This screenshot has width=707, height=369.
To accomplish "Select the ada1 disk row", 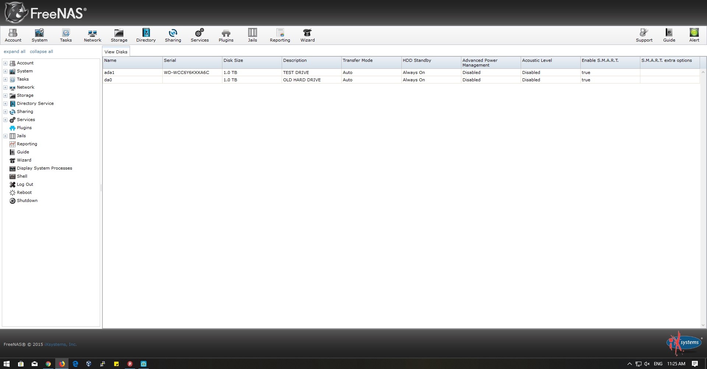I will pyautogui.click(x=401, y=72).
